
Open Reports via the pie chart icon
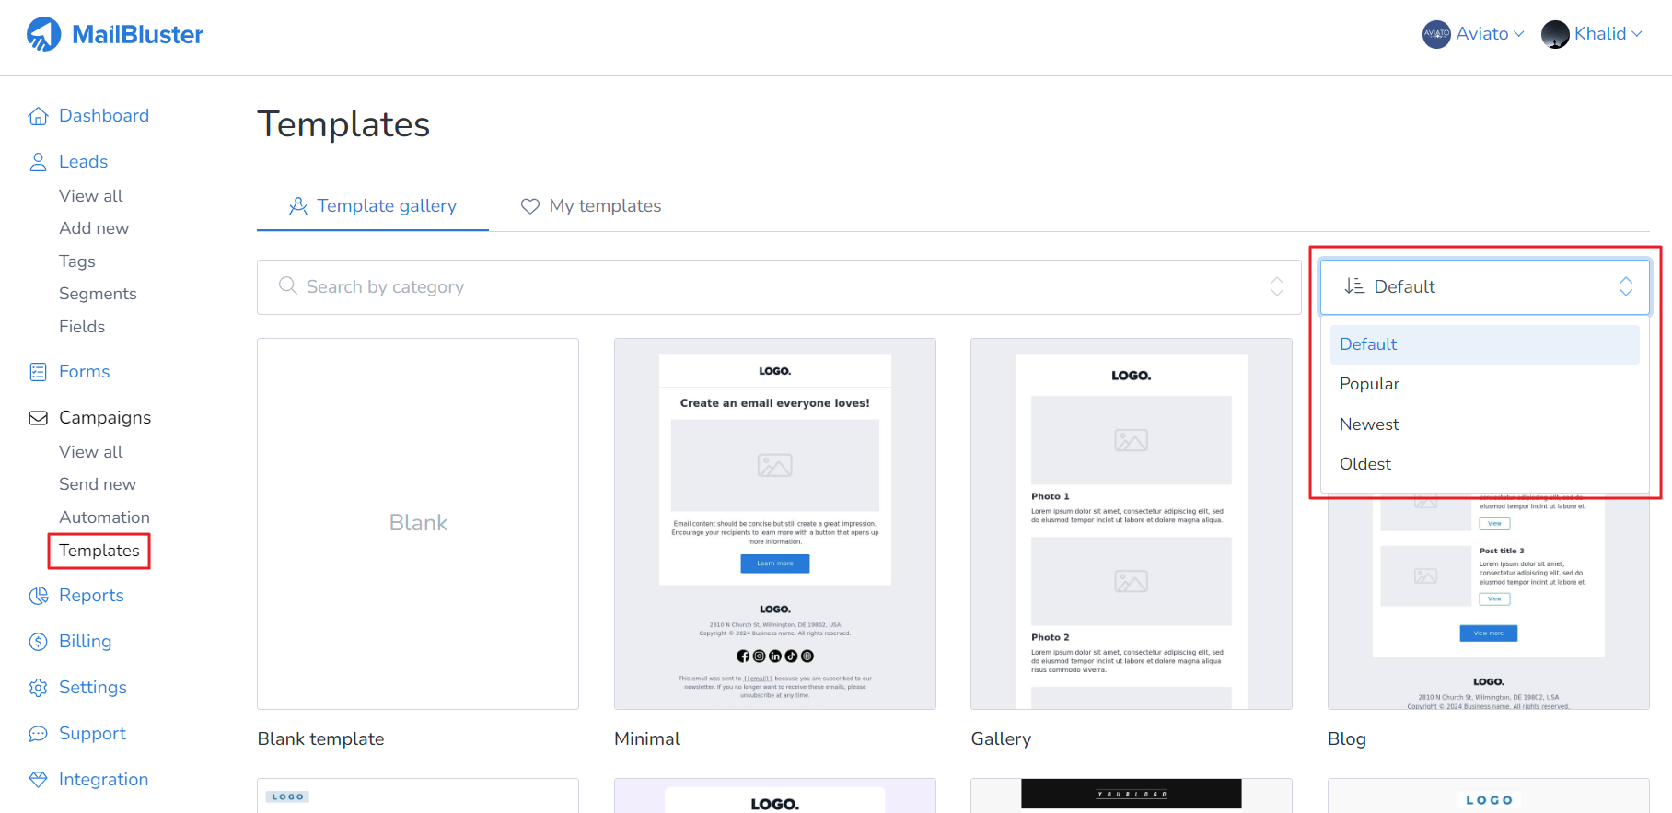[38, 596]
